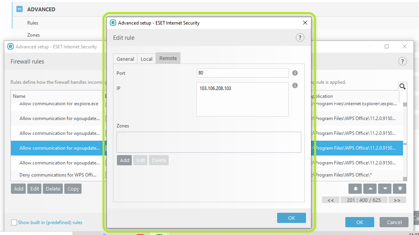Close the Edit rule dialog

305,23
